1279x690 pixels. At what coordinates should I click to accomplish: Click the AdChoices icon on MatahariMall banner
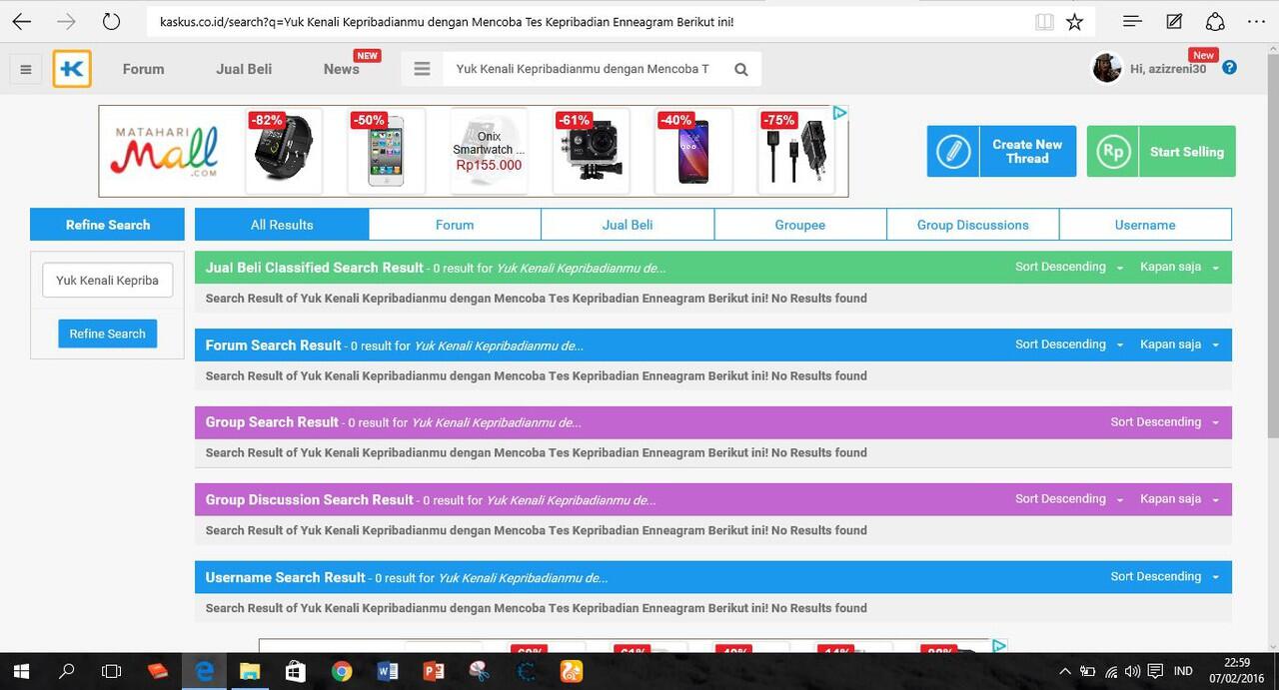point(840,113)
